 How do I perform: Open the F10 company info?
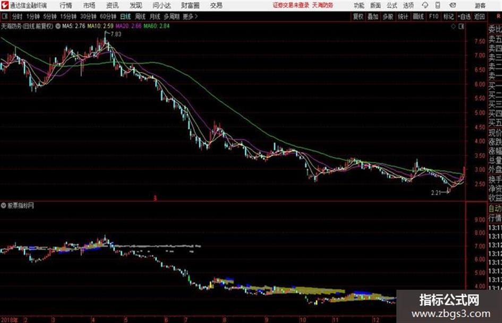pos(433,16)
